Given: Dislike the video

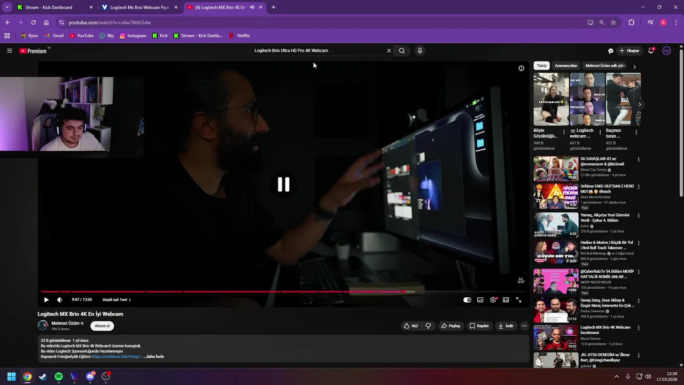Looking at the screenshot, I should coord(429,326).
